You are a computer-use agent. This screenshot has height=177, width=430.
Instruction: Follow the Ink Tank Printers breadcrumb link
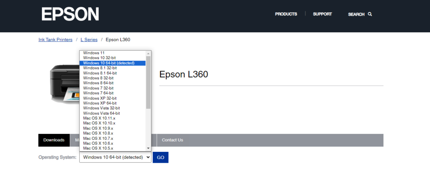tap(55, 40)
